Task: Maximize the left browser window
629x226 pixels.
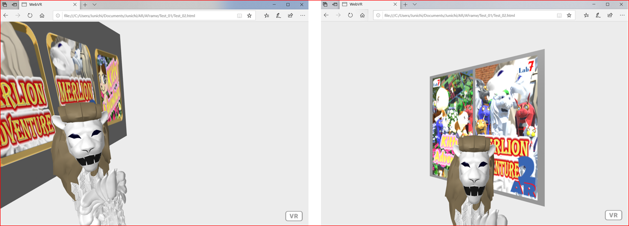Action: click(x=288, y=4)
